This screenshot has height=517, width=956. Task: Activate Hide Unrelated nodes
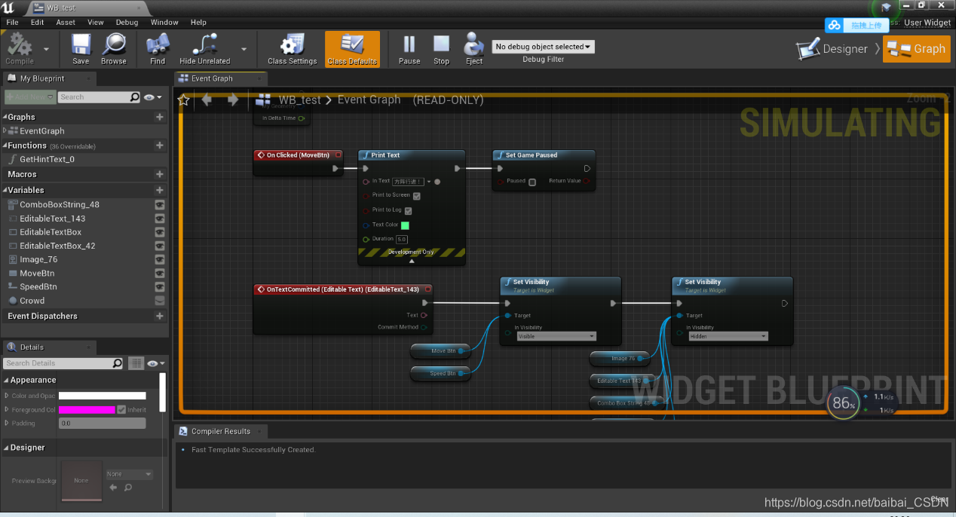pos(204,47)
